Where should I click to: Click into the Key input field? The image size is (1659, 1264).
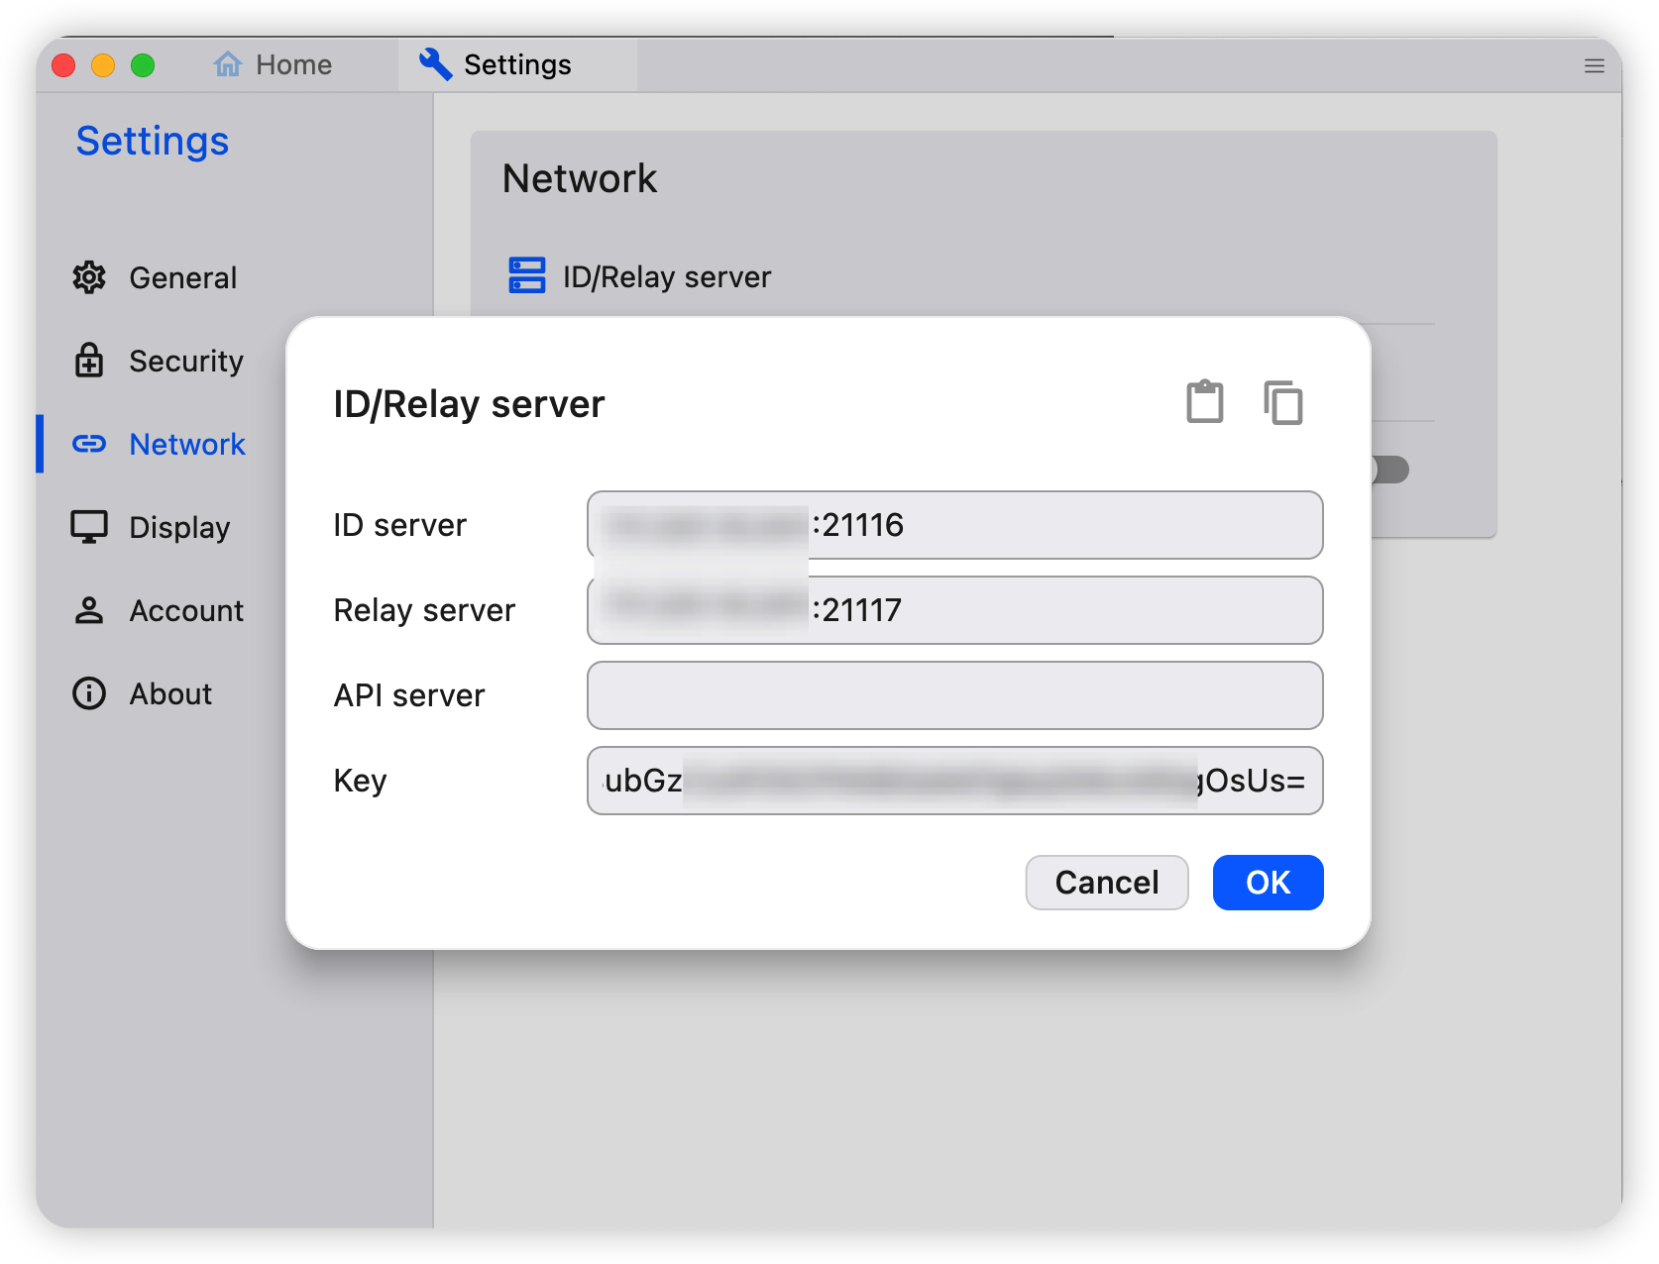pos(954,781)
